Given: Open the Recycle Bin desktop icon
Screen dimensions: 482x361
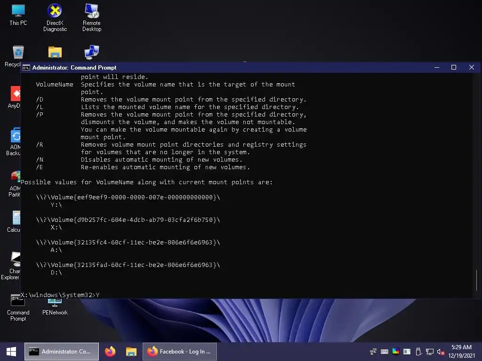Looking at the screenshot, I should (x=13, y=56).
